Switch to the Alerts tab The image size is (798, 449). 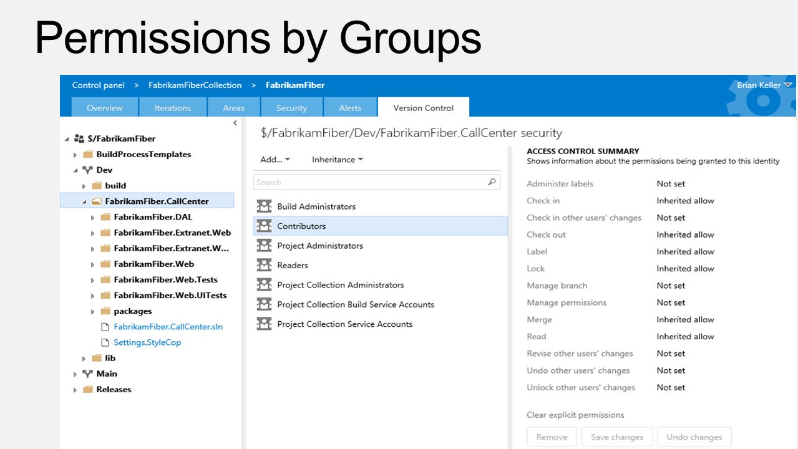pyautogui.click(x=350, y=107)
